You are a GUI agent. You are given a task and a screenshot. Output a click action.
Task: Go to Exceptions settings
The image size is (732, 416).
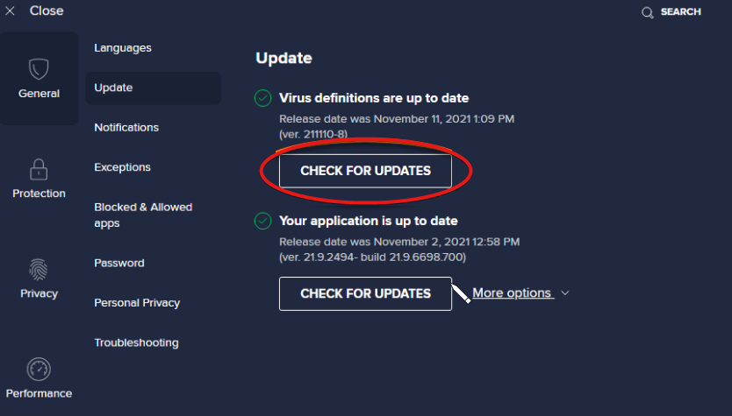point(122,167)
